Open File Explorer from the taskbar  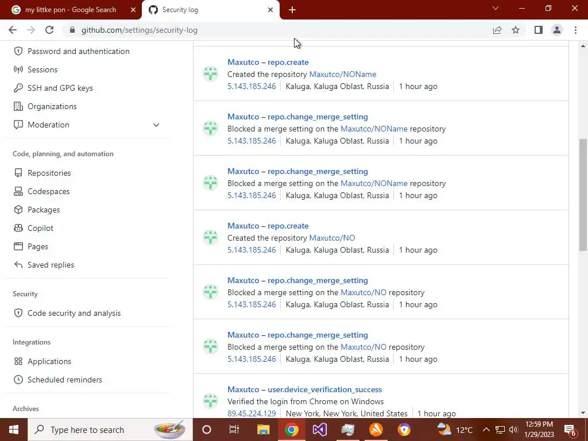click(263, 430)
